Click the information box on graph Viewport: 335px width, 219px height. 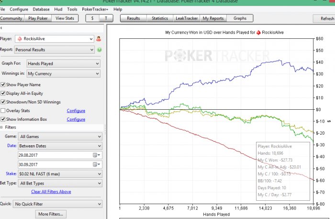tap(283, 171)
